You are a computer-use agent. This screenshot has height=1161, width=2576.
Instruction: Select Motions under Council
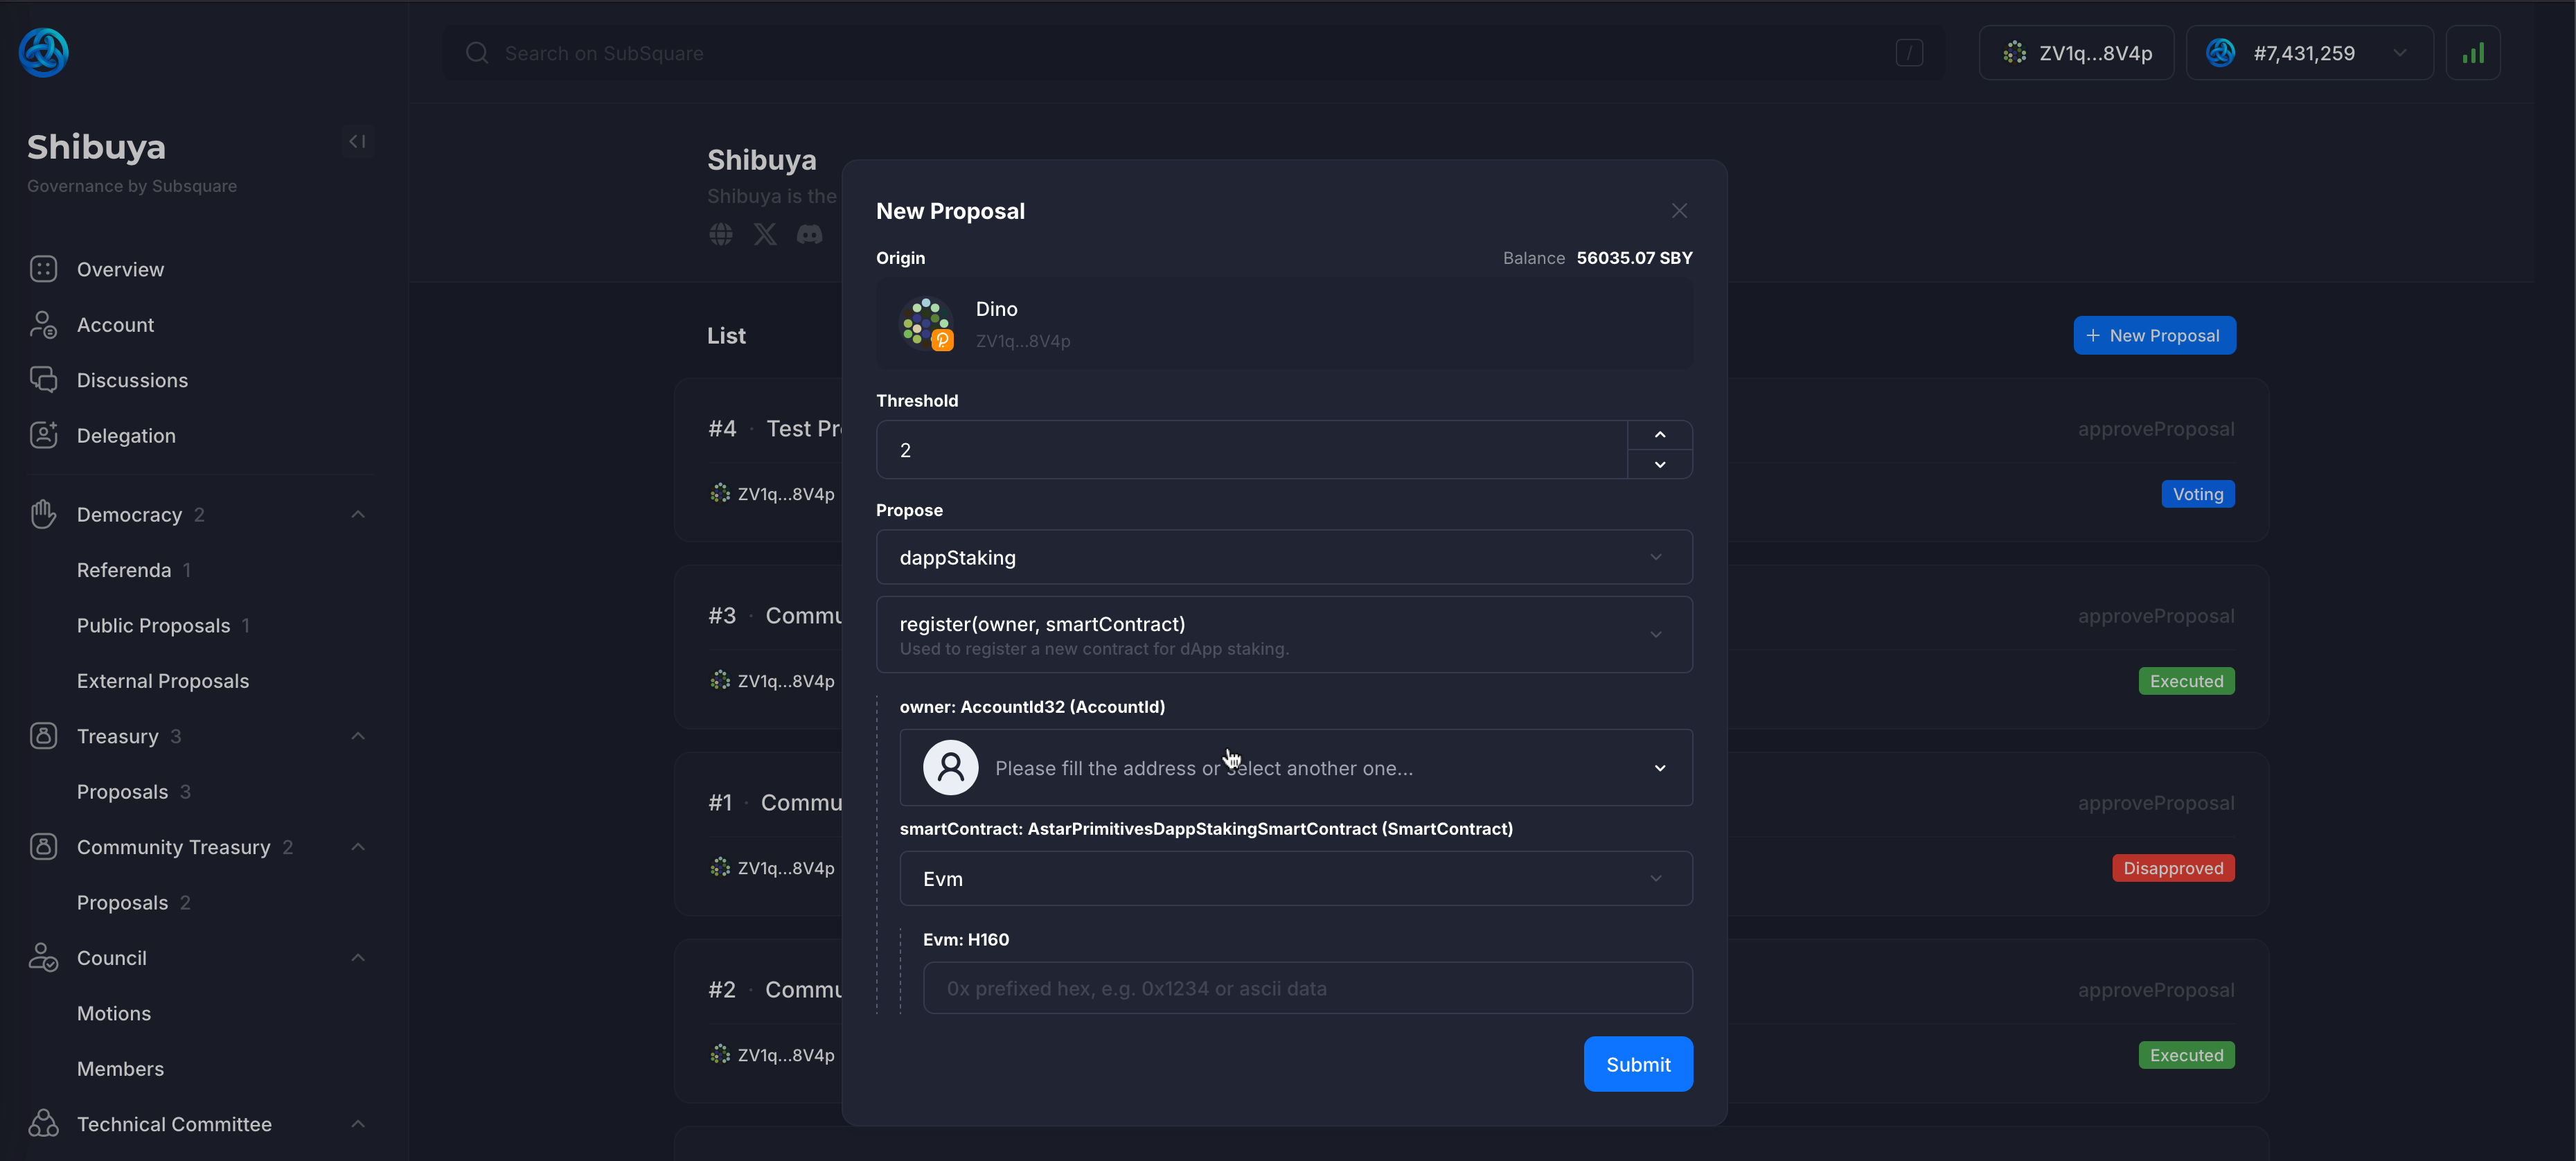[114, 1013]
